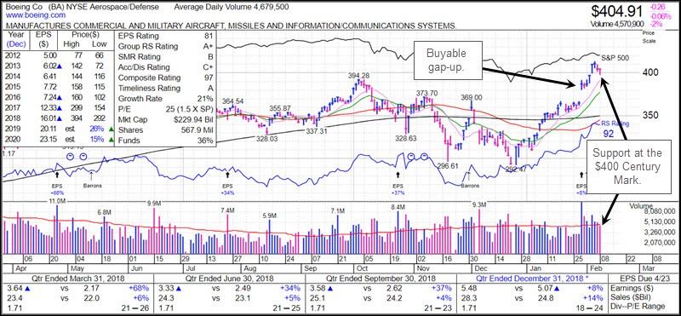Screen dimensions: 681x316
Task: Click the EPS +37% arrow marker
Action: (398, 175)
